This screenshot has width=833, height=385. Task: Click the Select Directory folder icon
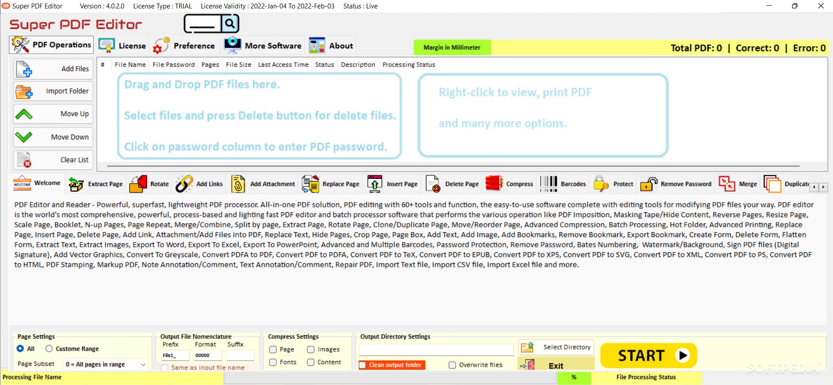point(527,347)
